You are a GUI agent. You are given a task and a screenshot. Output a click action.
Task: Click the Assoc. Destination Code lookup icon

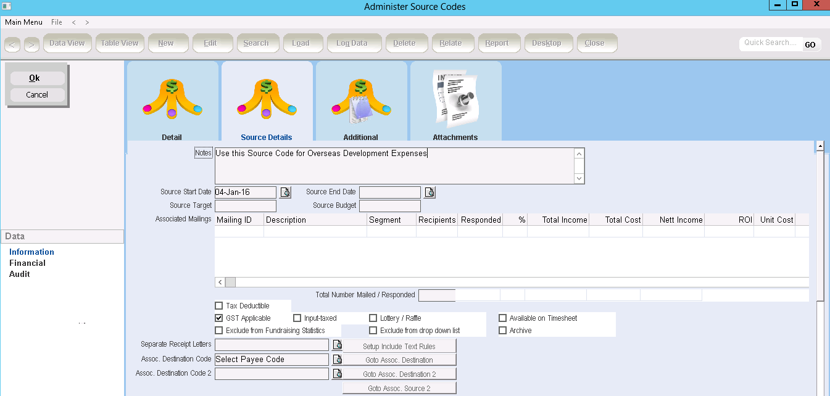(x=337, y=359)
